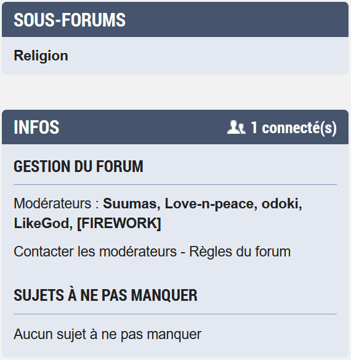Click the divider under SUJETS À NE PAS MANQUER
351x360 pixels.
tap(175, 314)
